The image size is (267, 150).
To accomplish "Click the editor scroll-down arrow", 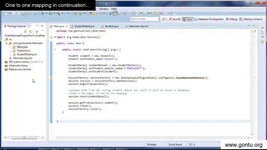I will click(x=252, y=134).
